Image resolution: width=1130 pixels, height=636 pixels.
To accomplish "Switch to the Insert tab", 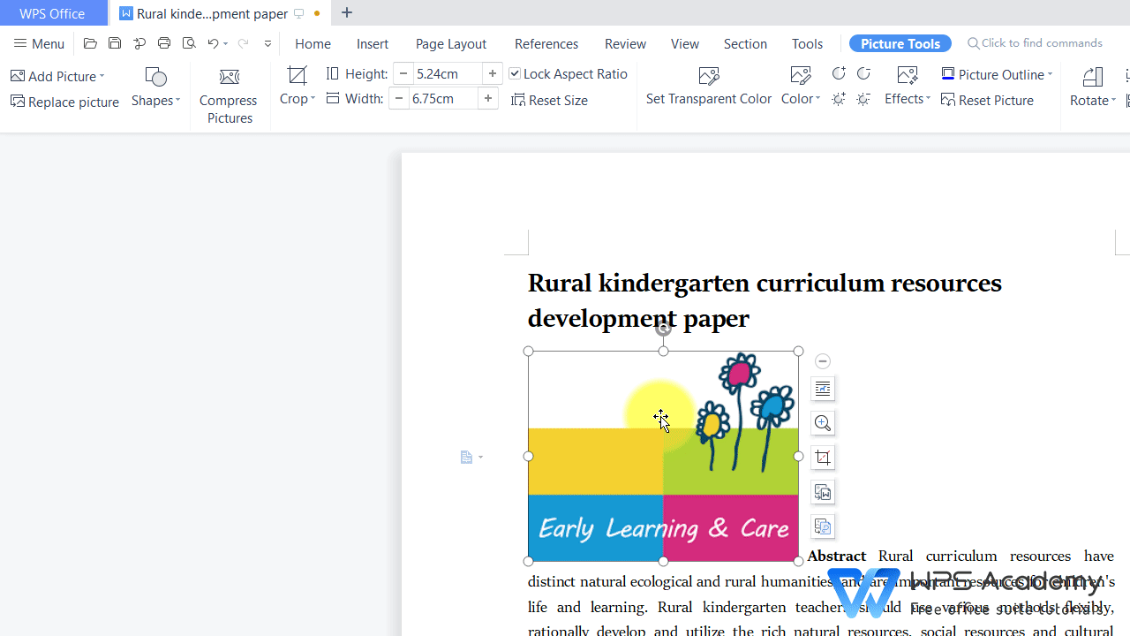I will (x=373, y=43).
